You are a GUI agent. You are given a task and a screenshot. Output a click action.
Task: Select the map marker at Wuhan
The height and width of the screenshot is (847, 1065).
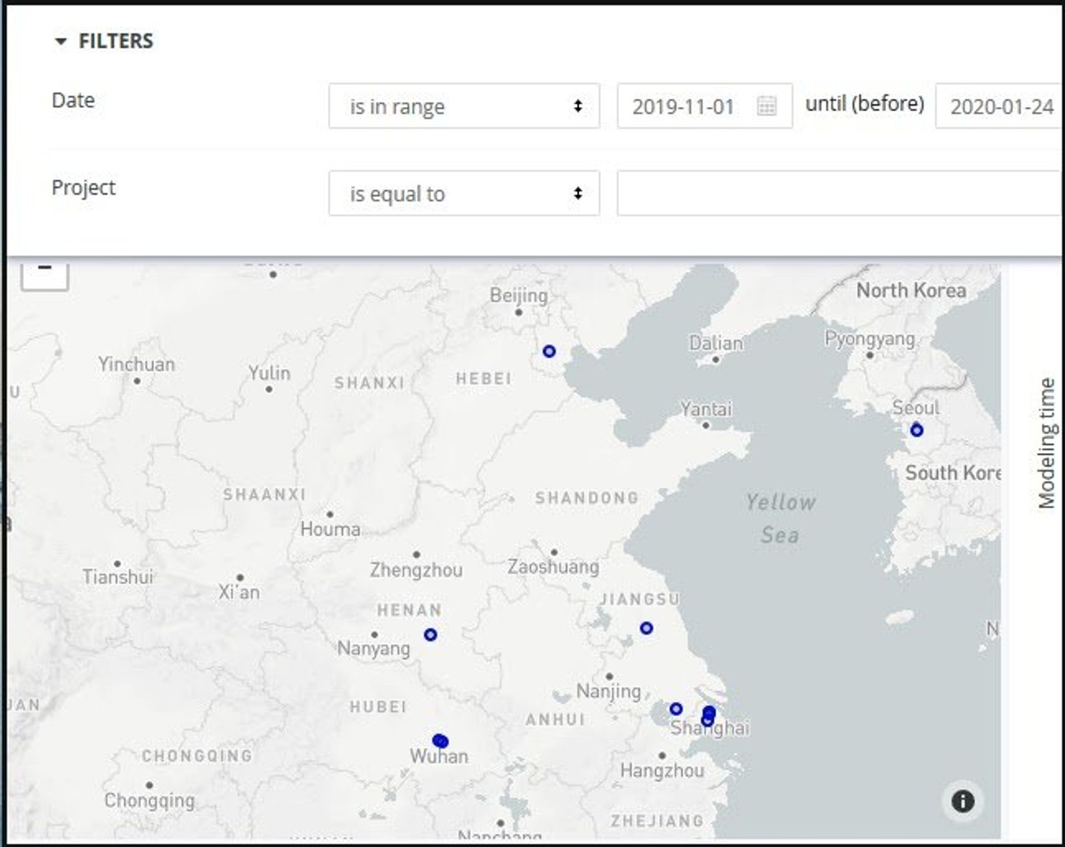440,741
